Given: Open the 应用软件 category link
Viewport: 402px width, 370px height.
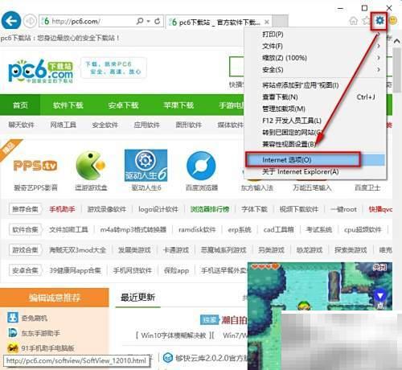Looking at the screenshot, I should point(146,125).
